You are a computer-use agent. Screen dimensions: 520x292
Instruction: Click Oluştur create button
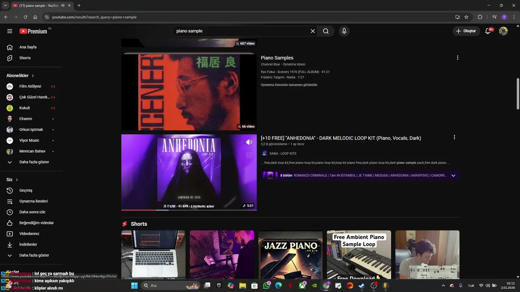tap(466, 31)
